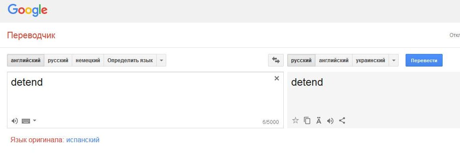Open the virtual keyboard icon
The width and height of the screenshot is (460, 157).
click(x=26, y=120)
